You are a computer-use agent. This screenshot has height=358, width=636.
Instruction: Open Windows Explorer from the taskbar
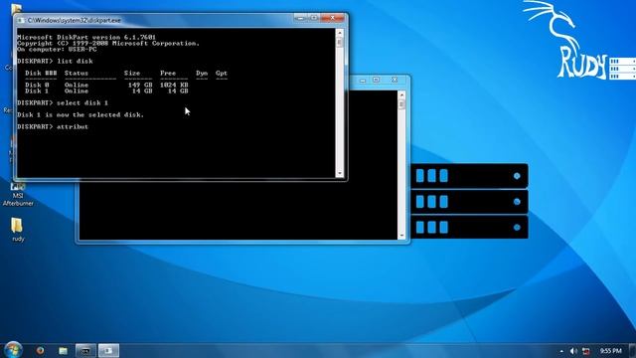tap(63, 351)
